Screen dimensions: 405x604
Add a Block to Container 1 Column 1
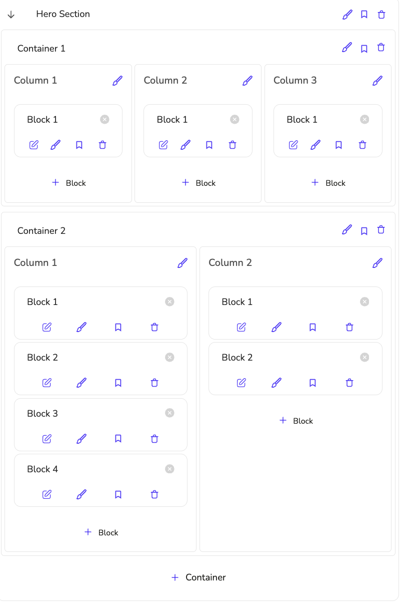[69, 183]
